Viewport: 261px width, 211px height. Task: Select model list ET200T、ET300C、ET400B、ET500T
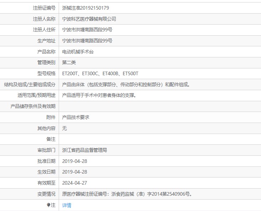click(x=100, y=73)
